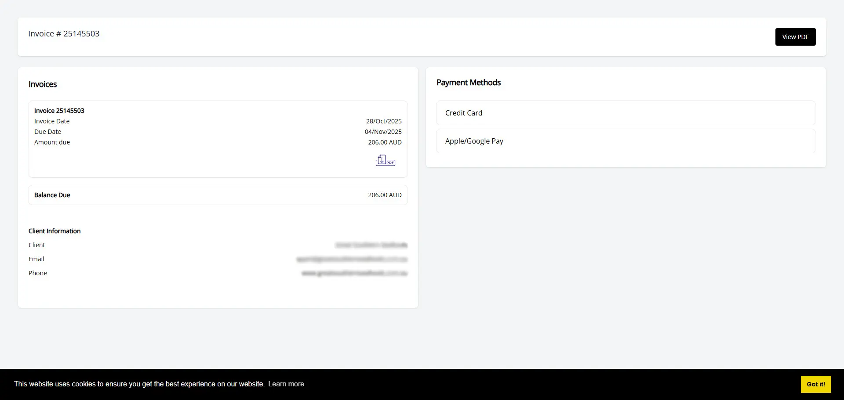Click the View PDF button
This screenshot has height=400, width=844.
pos(795,37)
